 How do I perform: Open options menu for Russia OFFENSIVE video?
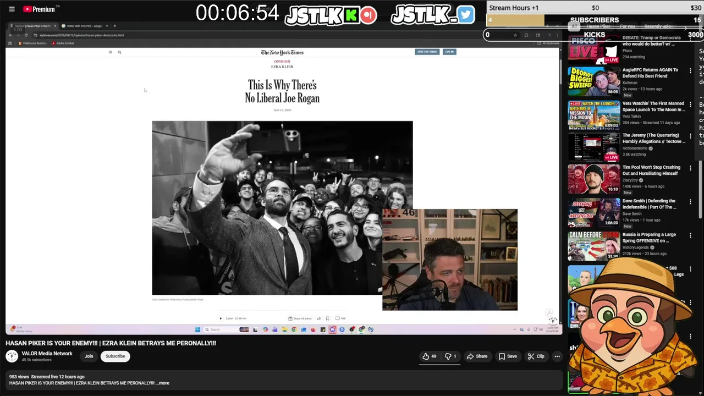[690, 235]
